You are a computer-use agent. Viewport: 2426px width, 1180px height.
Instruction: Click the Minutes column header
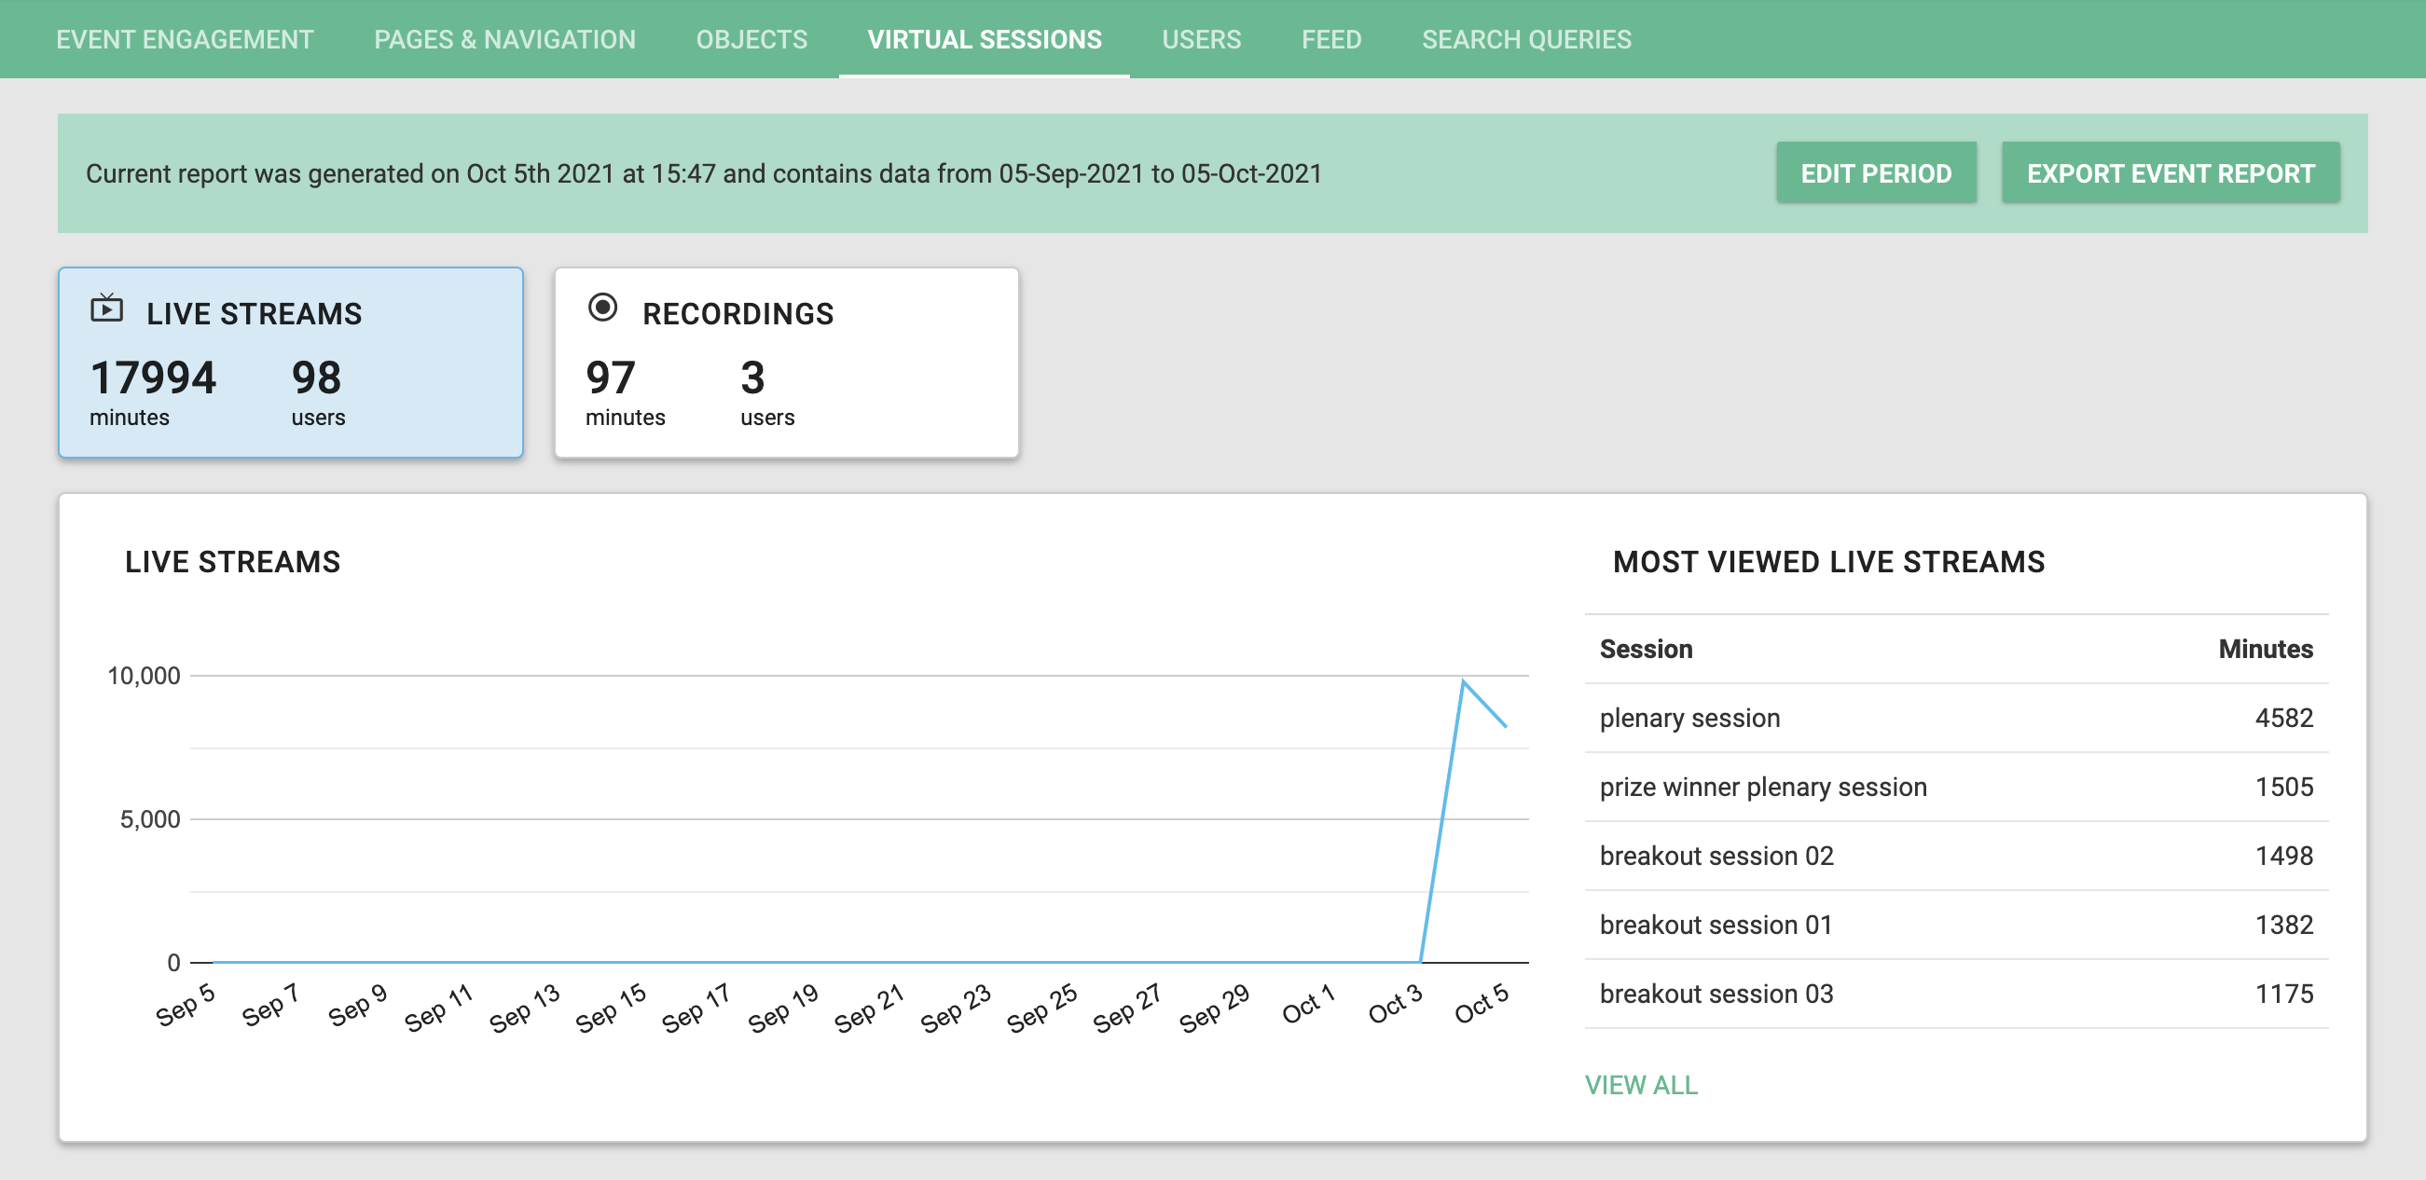tap(2265, 649)
